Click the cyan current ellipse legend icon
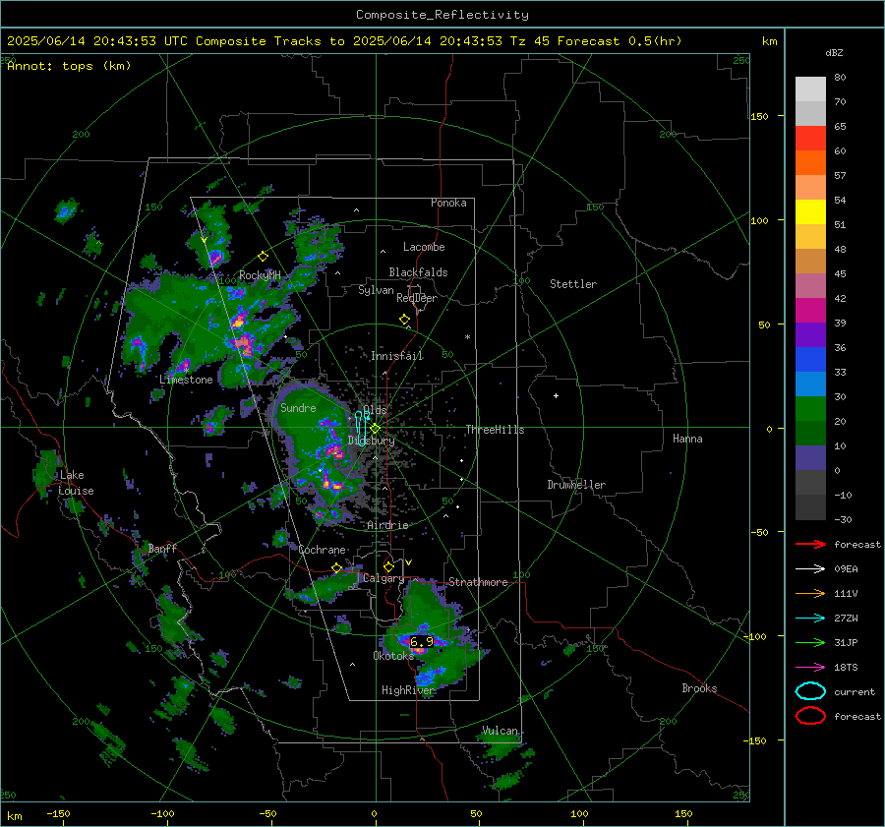The image size is (885, 827). point(810,691)
